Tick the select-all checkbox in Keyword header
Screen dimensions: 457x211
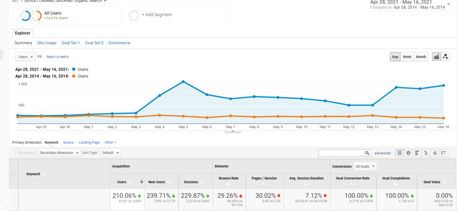pyautogui.click(x=13, y=174)
